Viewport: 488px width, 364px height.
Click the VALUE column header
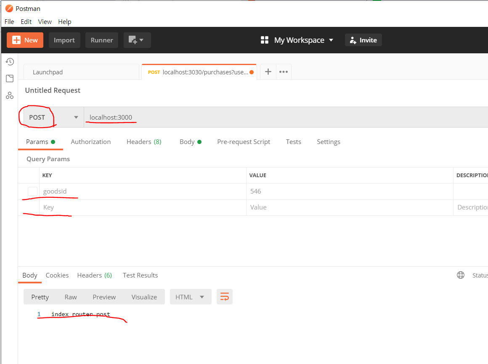[x=258, y=175]
